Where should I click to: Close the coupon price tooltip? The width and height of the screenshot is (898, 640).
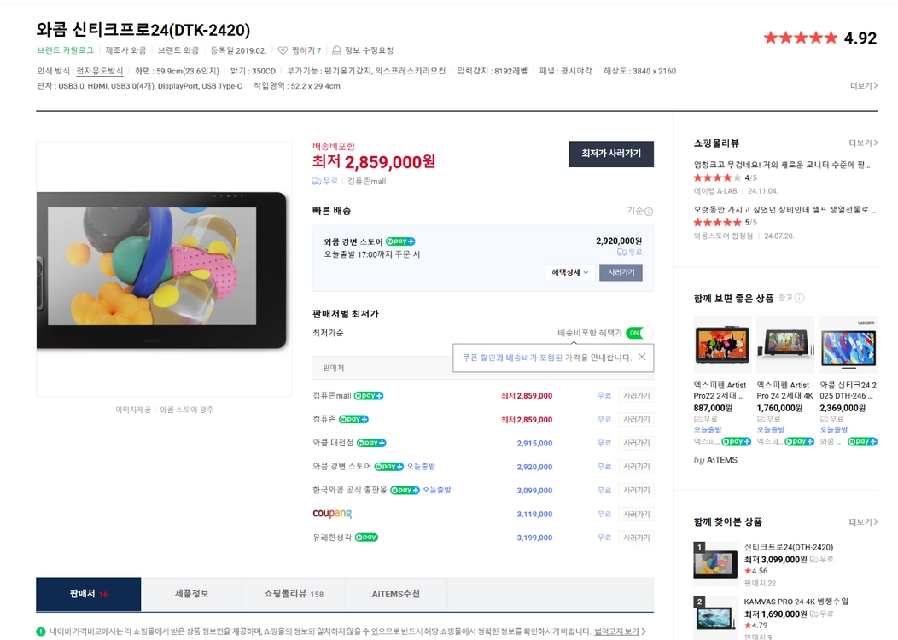click(642, 357)
